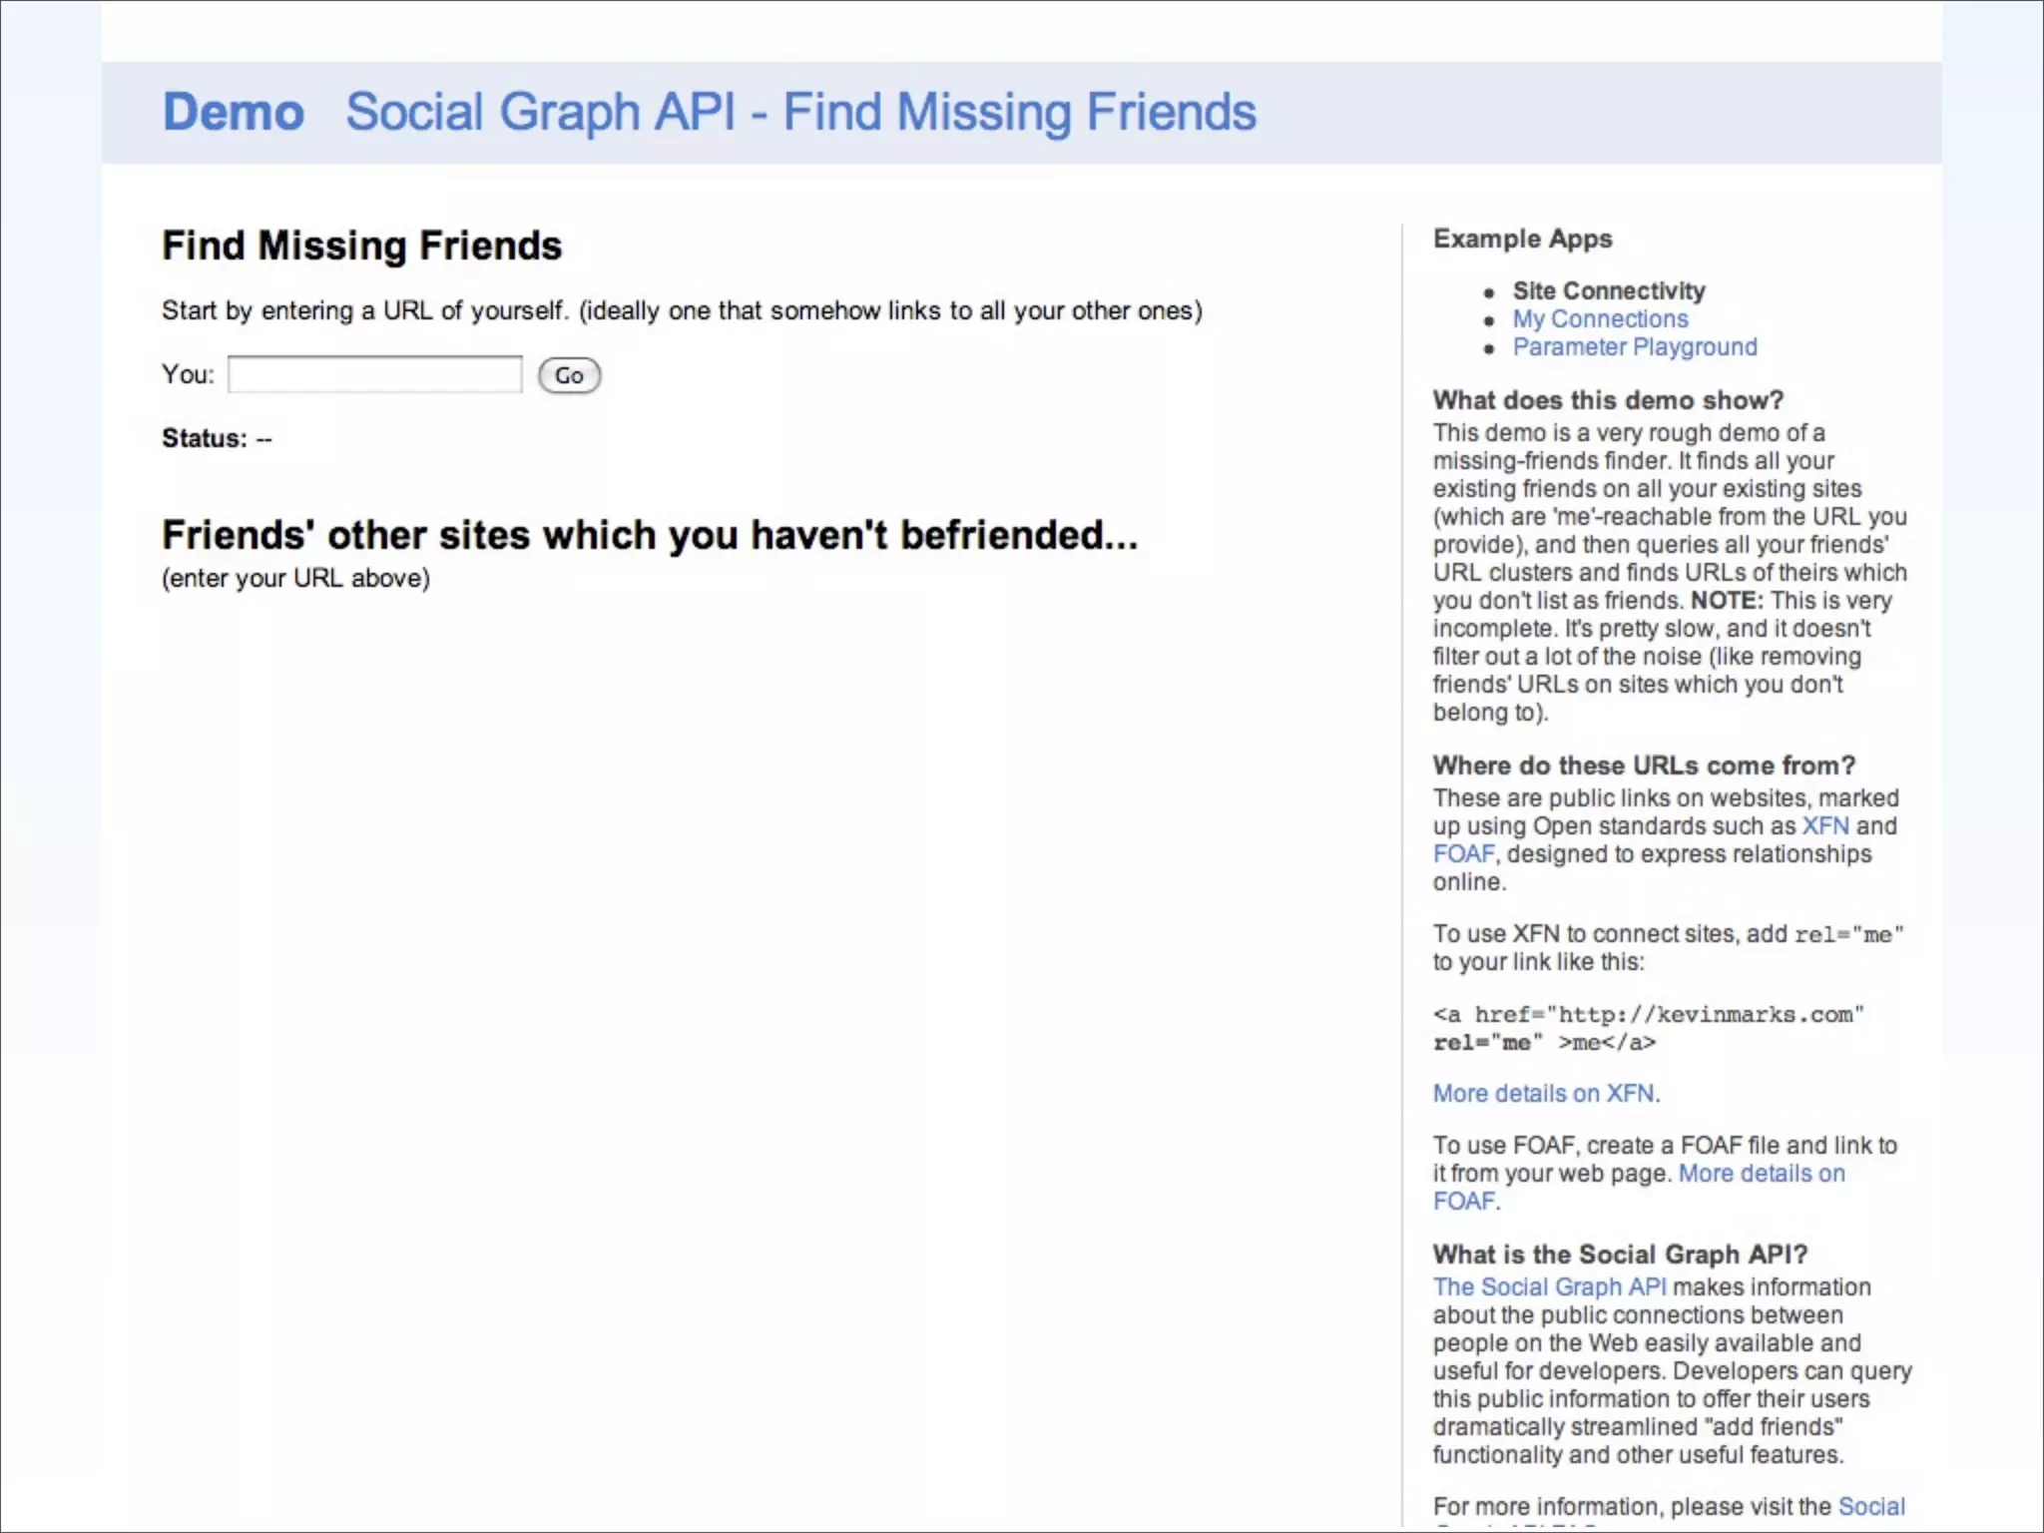This screenshot has height=1533, width=2044.
Task: Click the Social link after 'please visit the'
Action: point(1870,1506)
